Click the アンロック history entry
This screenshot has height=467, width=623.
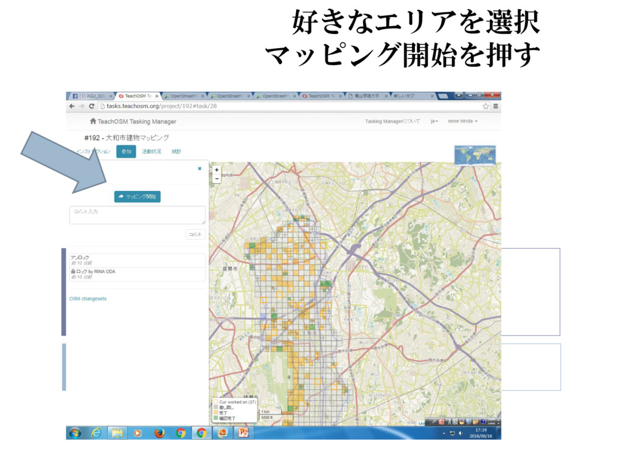coord(137,260)
